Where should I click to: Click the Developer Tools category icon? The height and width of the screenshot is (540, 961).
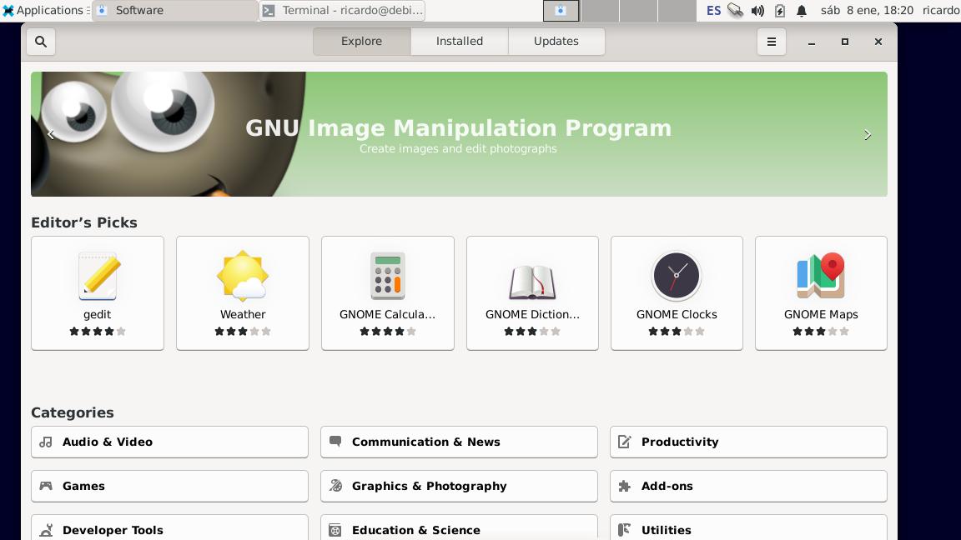(x=46, y=530)
